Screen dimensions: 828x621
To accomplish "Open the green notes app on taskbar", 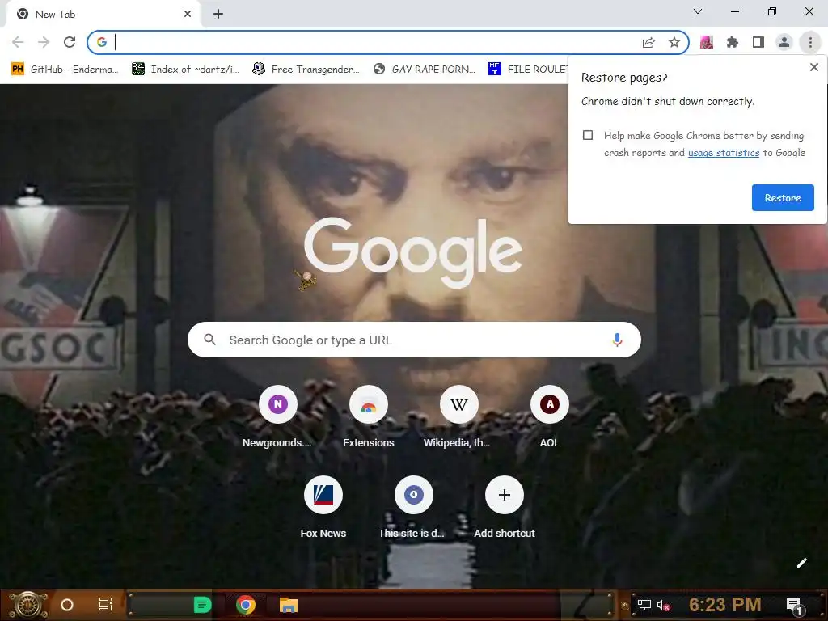I will point(202,605).
